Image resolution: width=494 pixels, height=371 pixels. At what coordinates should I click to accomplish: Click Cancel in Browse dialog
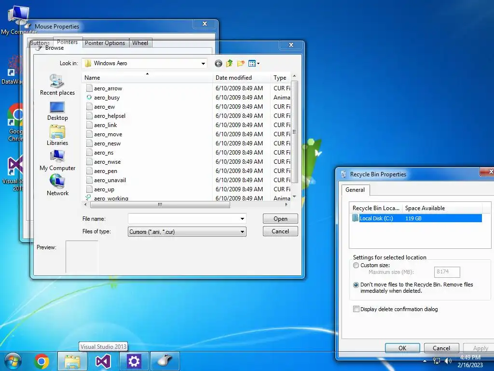[x=280, y=231]
